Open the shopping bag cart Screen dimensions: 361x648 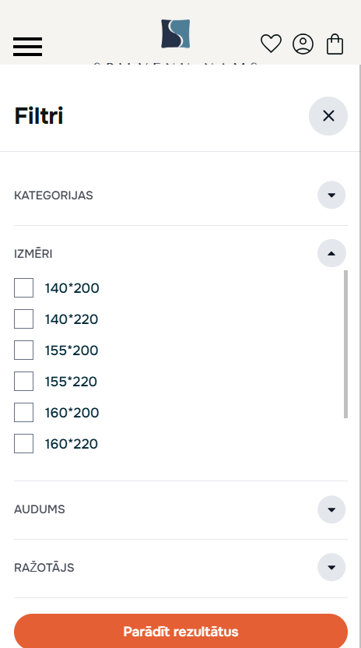[x=335, y=44]
